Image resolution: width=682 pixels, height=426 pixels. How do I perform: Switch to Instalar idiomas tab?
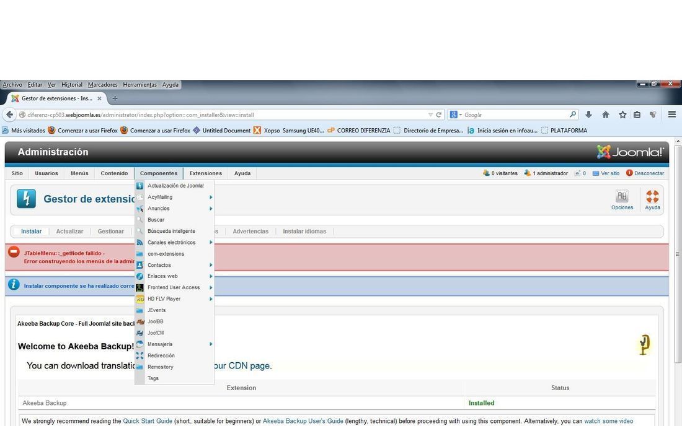(x=304, y=232)
